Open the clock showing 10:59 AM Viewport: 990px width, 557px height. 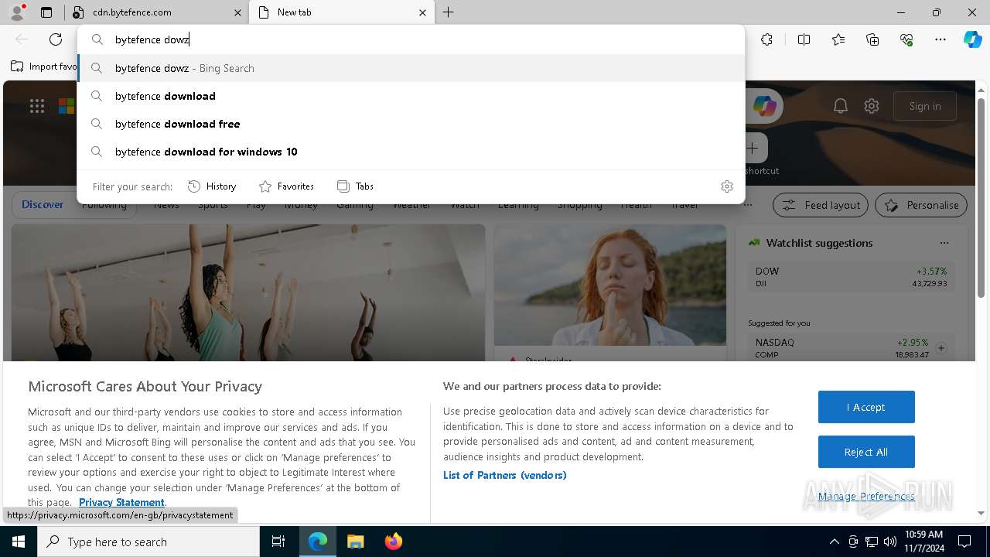tap(923, 542)
